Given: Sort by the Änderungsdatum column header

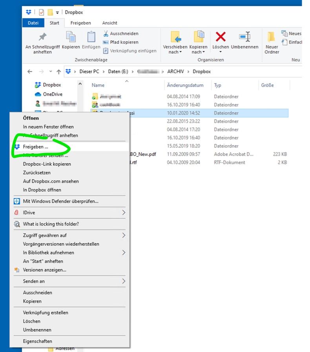Looking at the screenshot, I should click(x=185, y=85).
